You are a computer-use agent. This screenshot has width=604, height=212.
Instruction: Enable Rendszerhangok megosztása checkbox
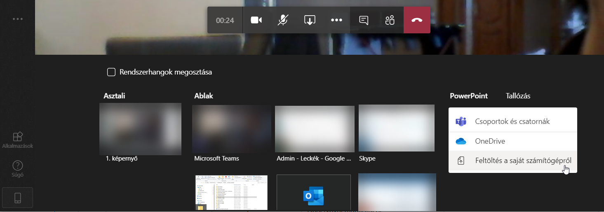[111, 72]
